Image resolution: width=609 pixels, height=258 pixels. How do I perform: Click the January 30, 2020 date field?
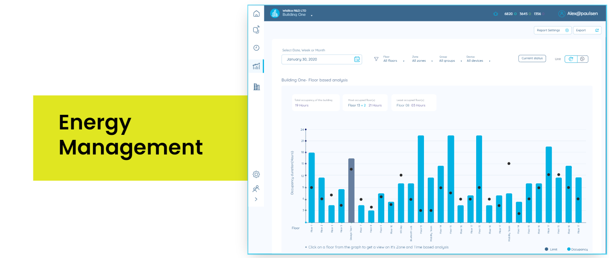(317, 59)
